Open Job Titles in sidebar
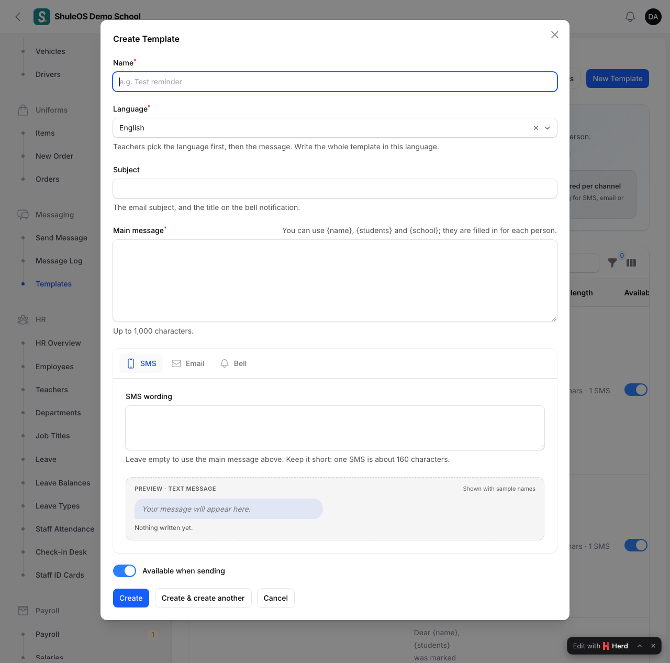670x663 pixels. click(x=52, y=436)
